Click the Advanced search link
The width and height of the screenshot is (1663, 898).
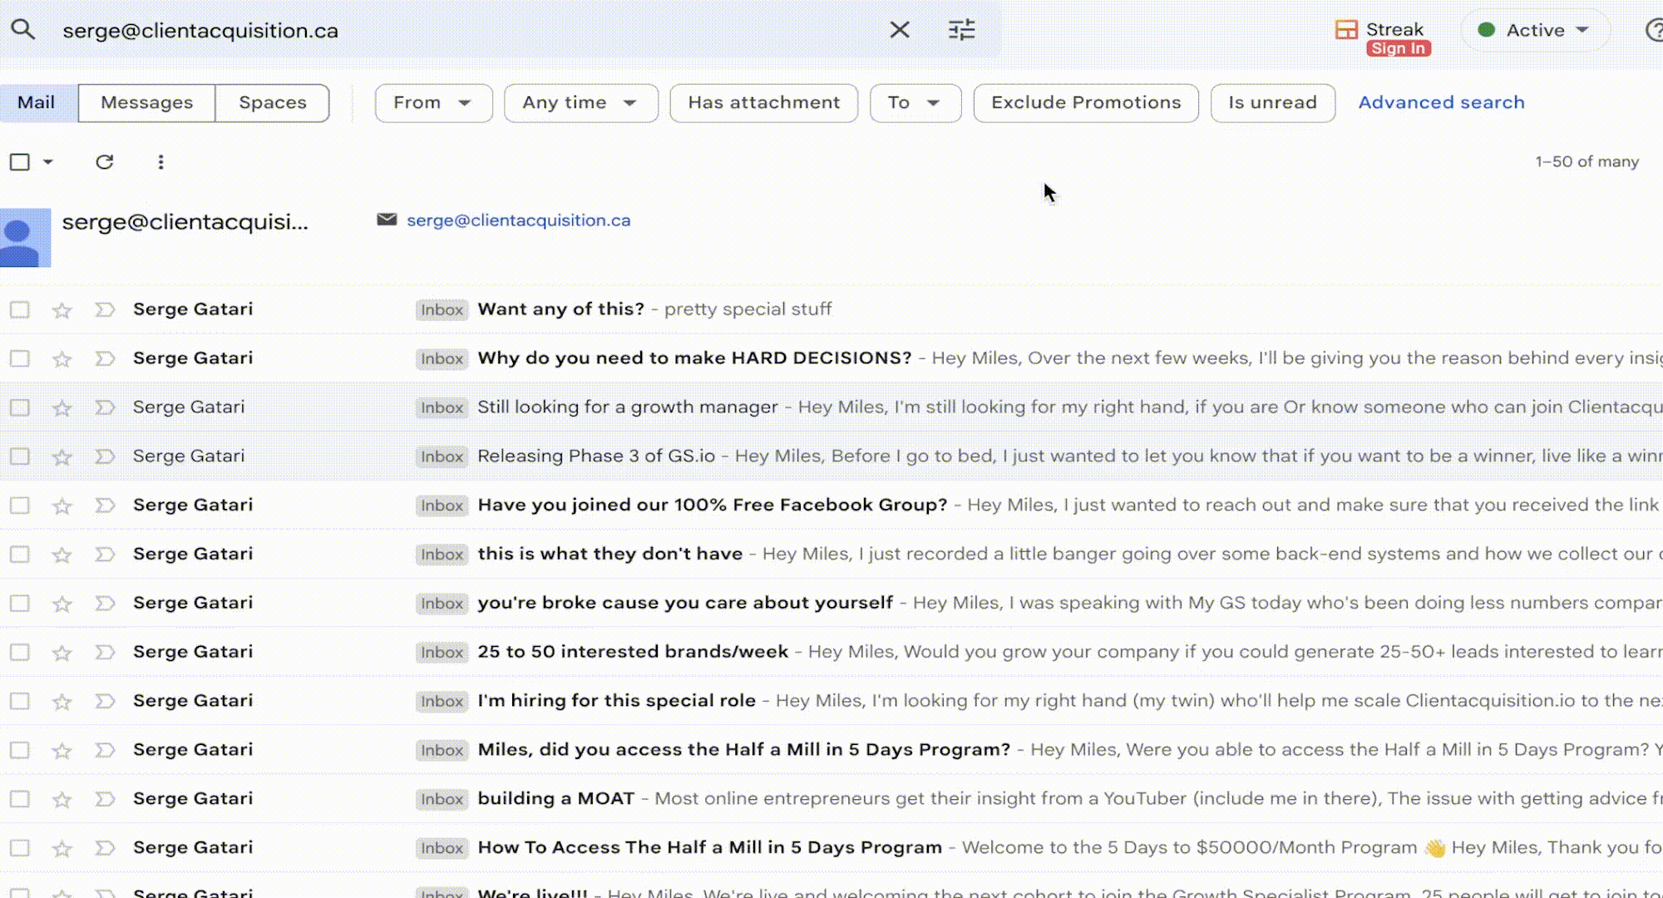(1441, 102)
